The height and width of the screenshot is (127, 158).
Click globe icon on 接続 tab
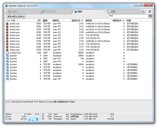76,12
